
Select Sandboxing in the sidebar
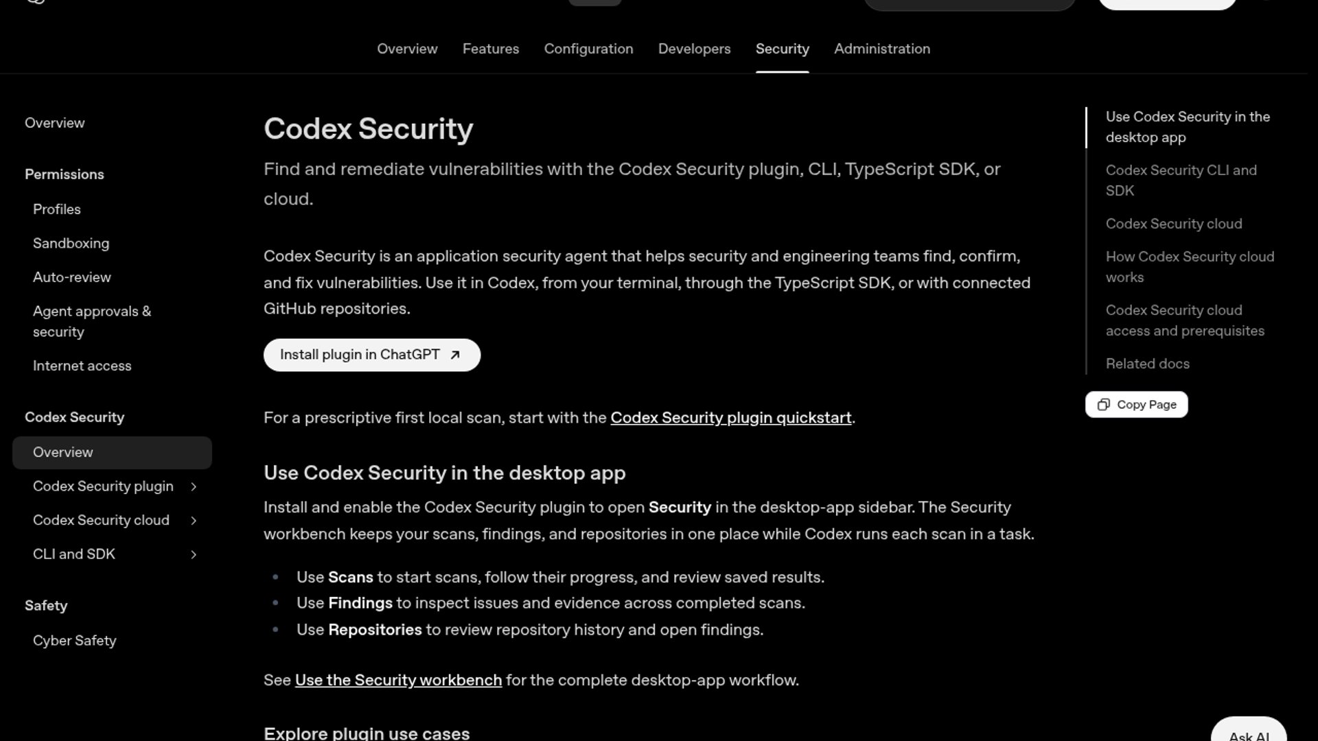tap(71, 244)
